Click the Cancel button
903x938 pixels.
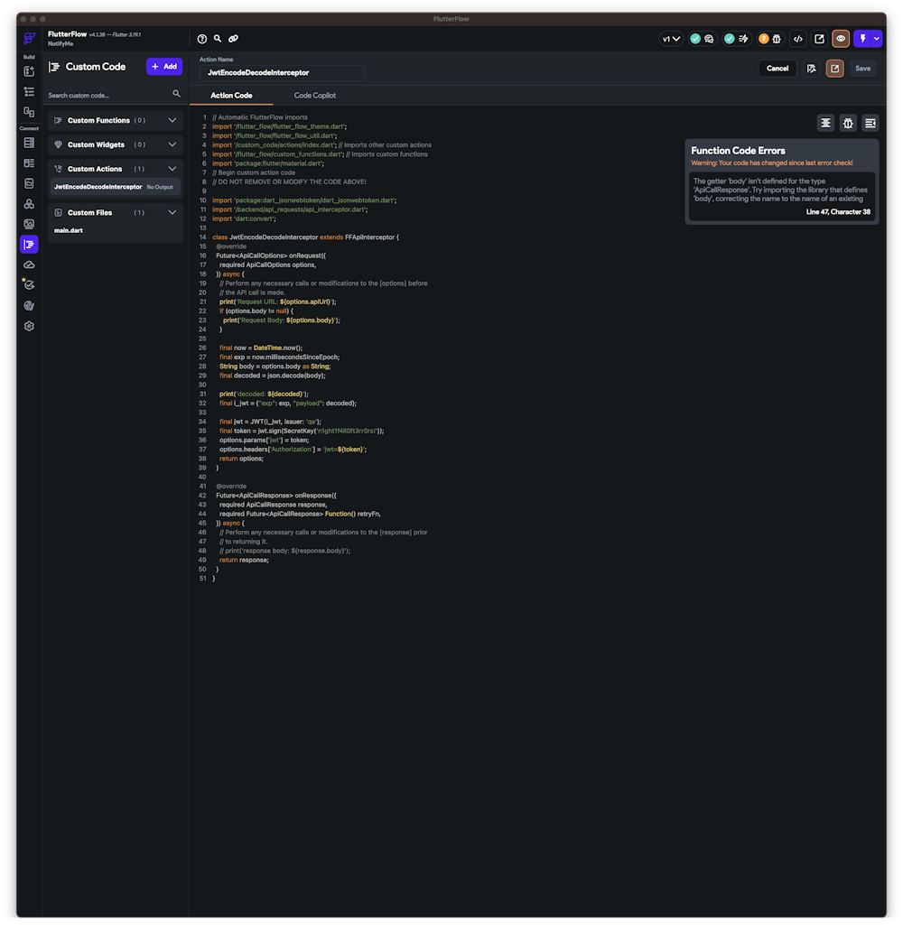(777, 69)
